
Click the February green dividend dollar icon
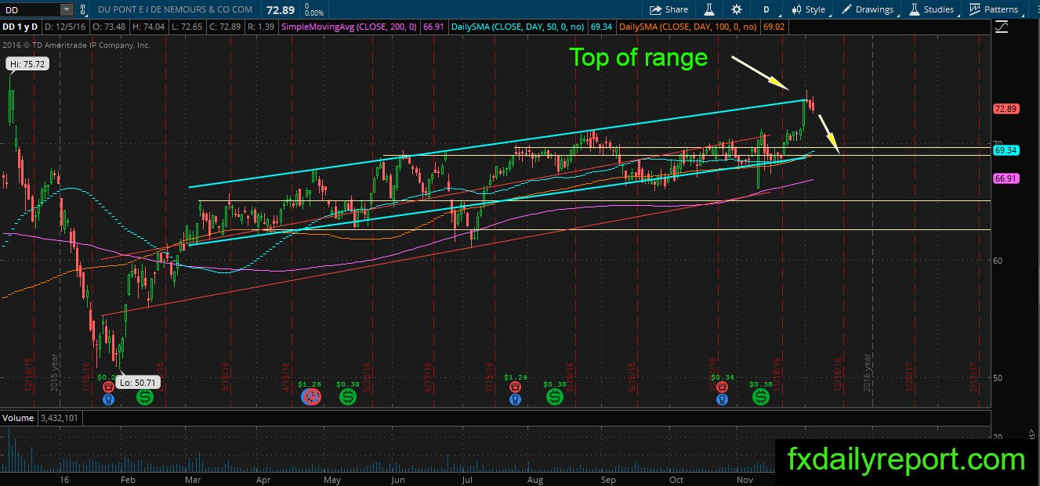pos(146,397)
